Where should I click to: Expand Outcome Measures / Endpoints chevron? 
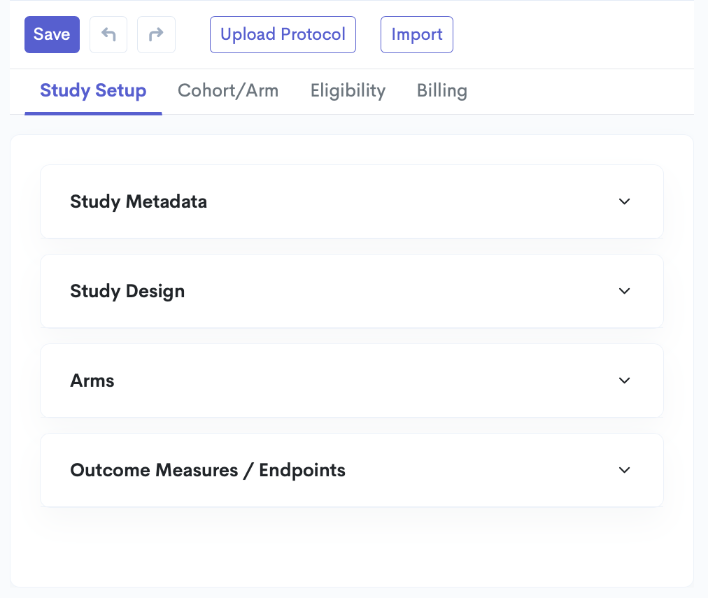[x=625, y=470]
